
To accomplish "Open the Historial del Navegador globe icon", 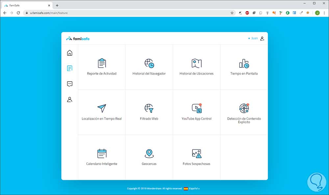I will click(149, 63).
